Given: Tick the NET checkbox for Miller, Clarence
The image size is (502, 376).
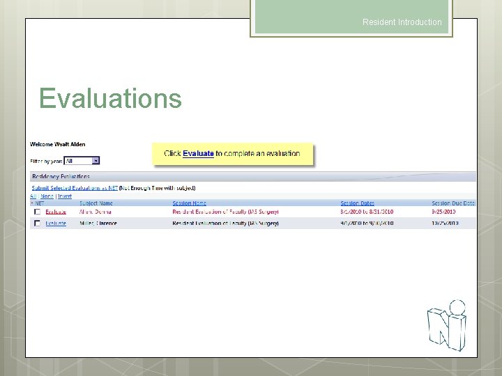Looking at the screenshot, I should pos(37,224).
